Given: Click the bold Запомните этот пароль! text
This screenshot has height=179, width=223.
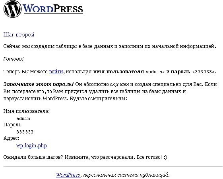Looking at the screenshot, I should pyautogui.click(x=39, y=84).
